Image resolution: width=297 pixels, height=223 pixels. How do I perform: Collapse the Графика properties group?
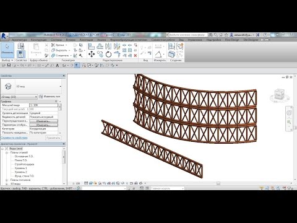point(56,102)
